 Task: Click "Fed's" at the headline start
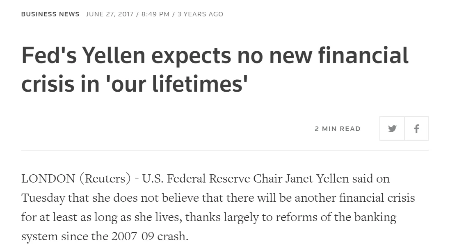point(49,55)
